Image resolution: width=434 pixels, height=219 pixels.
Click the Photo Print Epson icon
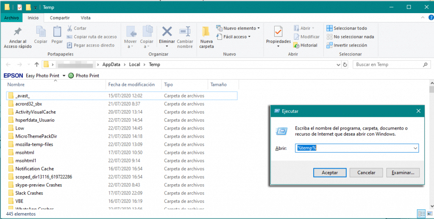click(71, 75)
